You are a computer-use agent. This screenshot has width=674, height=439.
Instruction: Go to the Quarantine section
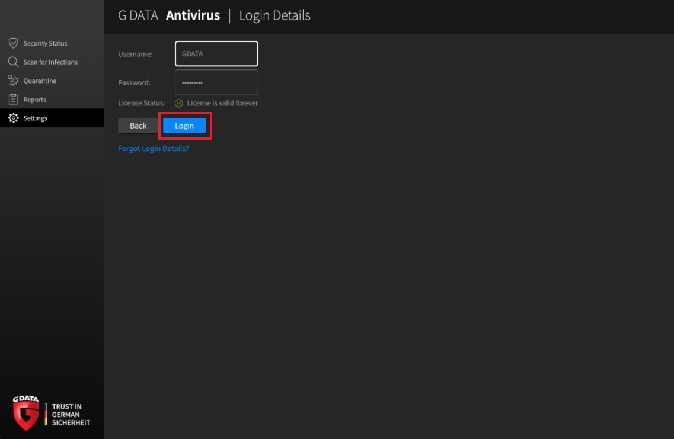pos(52,81)
